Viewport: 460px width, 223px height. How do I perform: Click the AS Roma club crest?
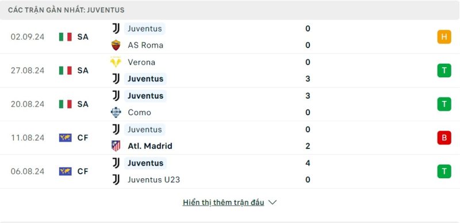(x=116, y=45)
